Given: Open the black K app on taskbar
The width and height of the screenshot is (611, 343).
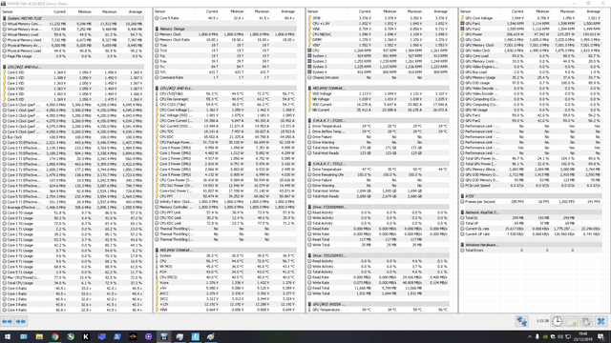Looking at the screenshot, I should 86,336.
